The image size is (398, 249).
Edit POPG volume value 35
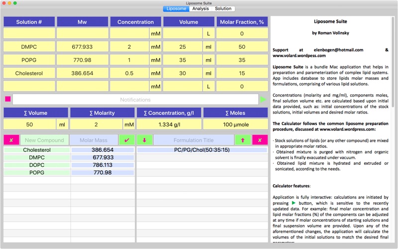click(183, 60)
